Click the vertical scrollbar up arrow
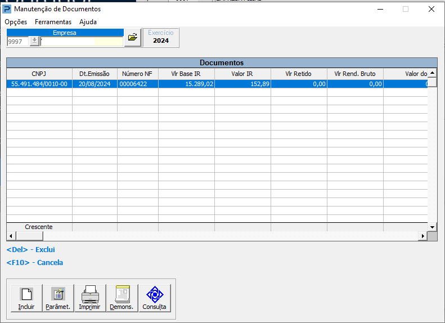445x323 pixels. pos(432,73)
